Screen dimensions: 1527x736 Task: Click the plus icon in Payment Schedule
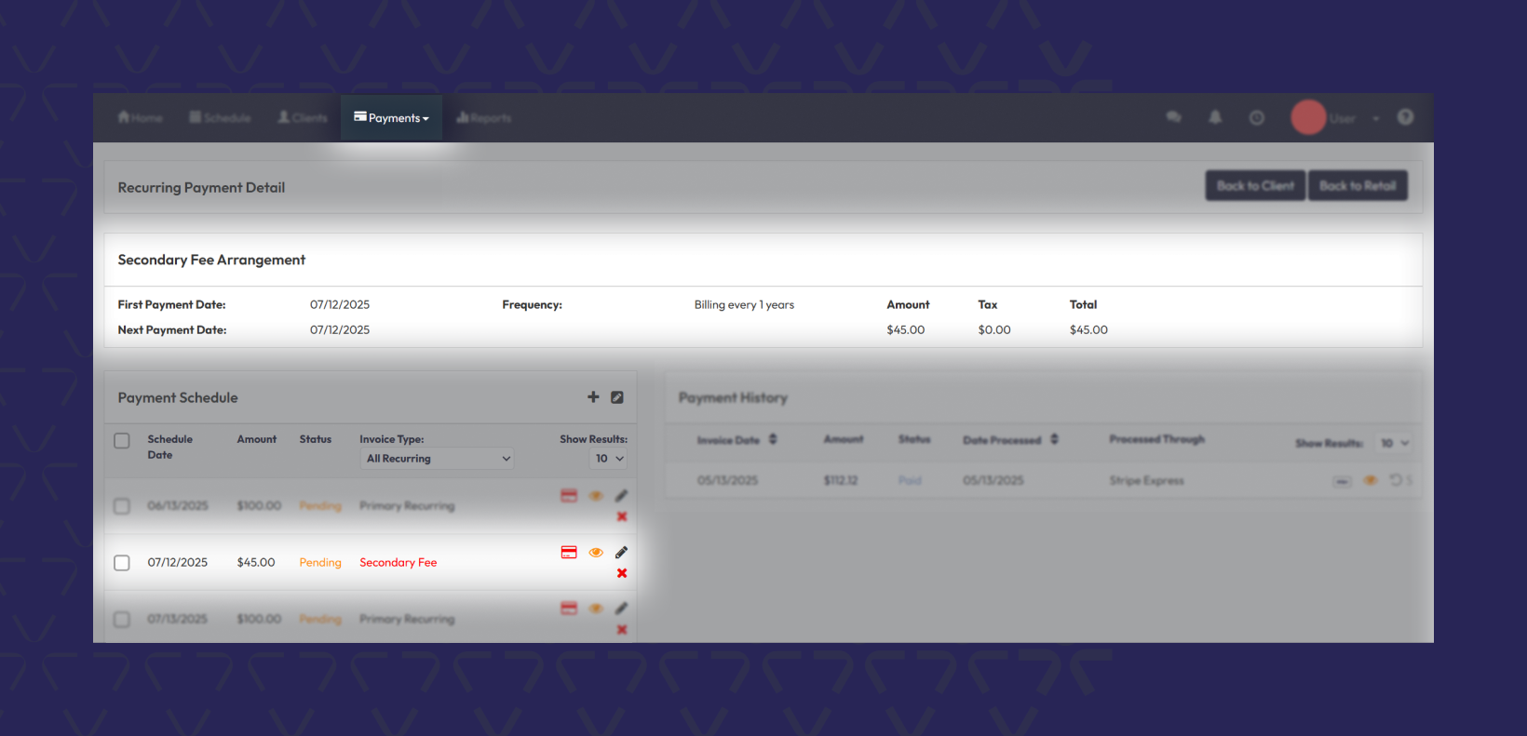(593, 397)
